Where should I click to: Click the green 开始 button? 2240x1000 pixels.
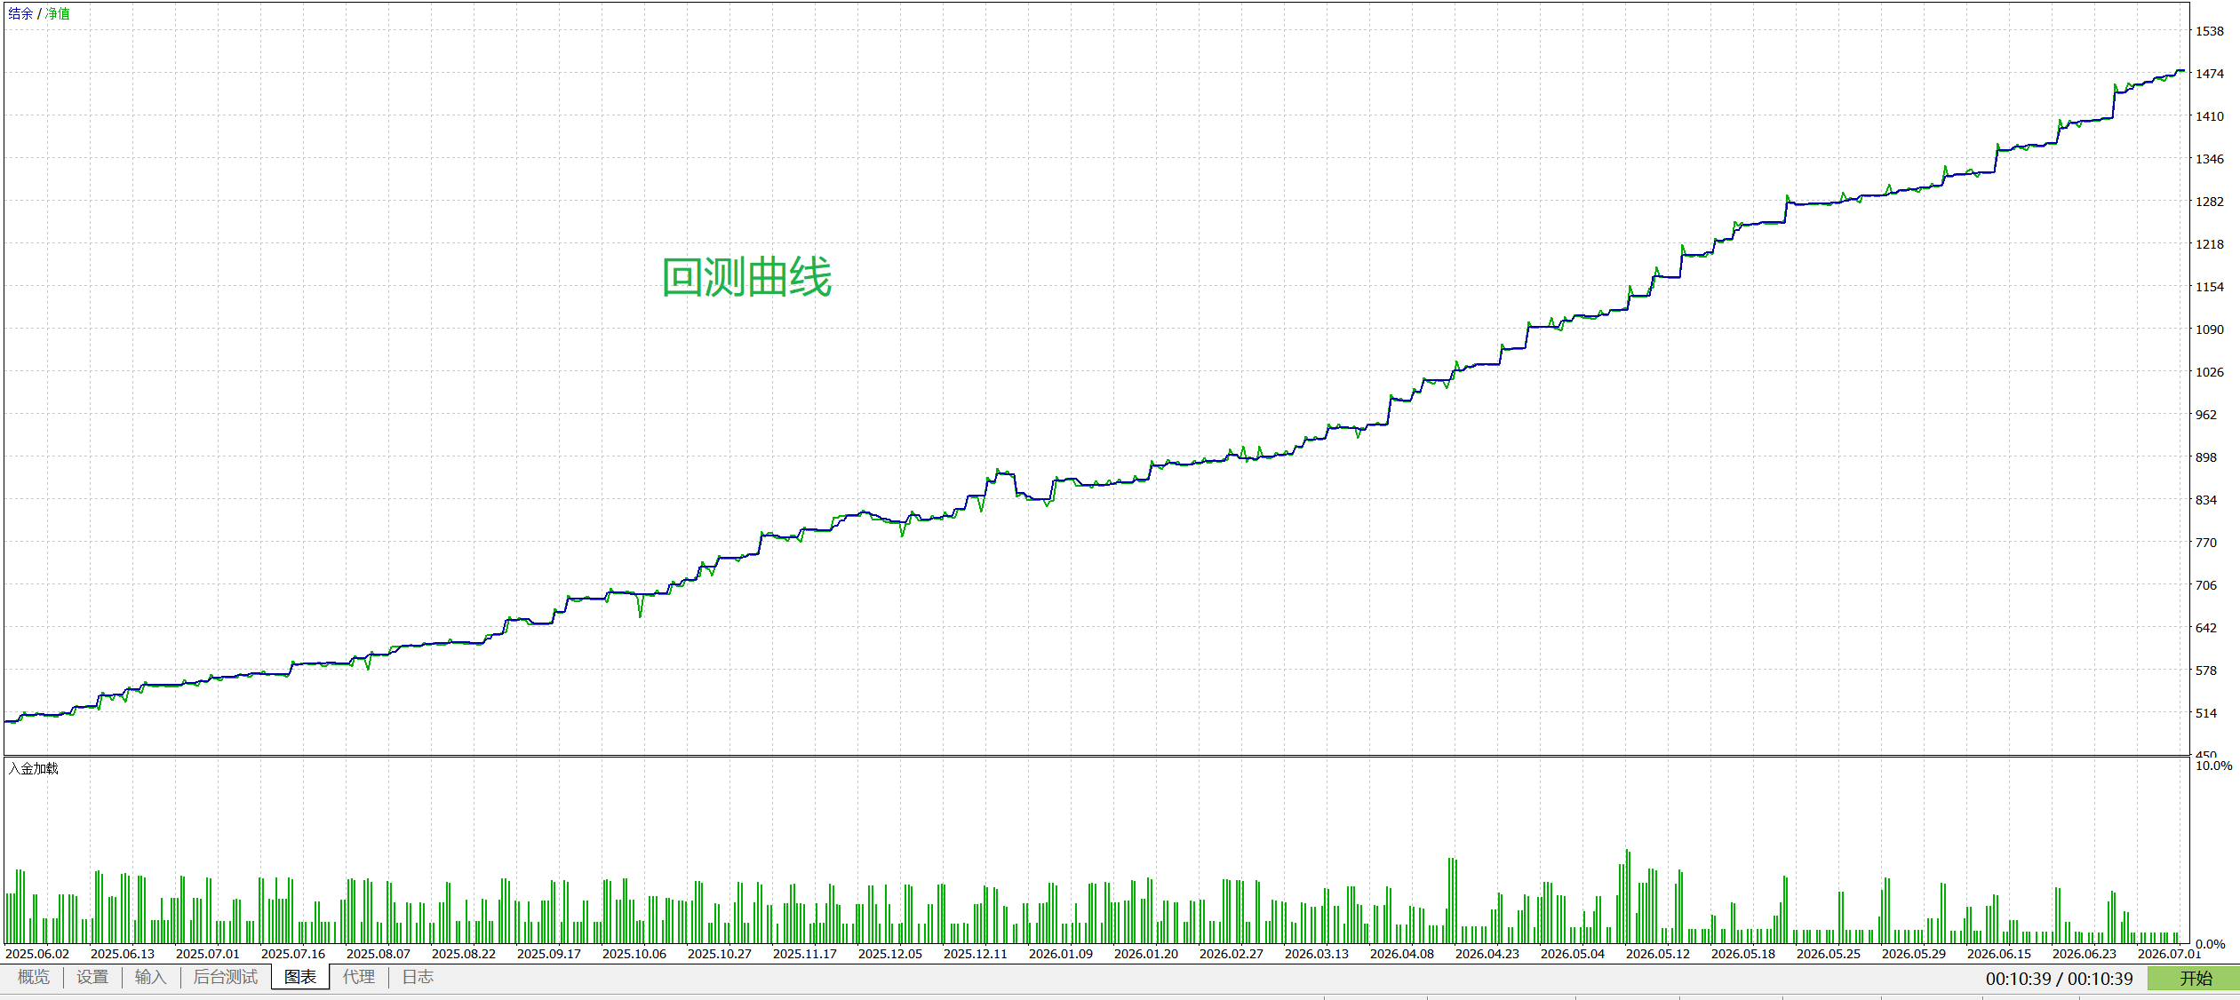2193,978
